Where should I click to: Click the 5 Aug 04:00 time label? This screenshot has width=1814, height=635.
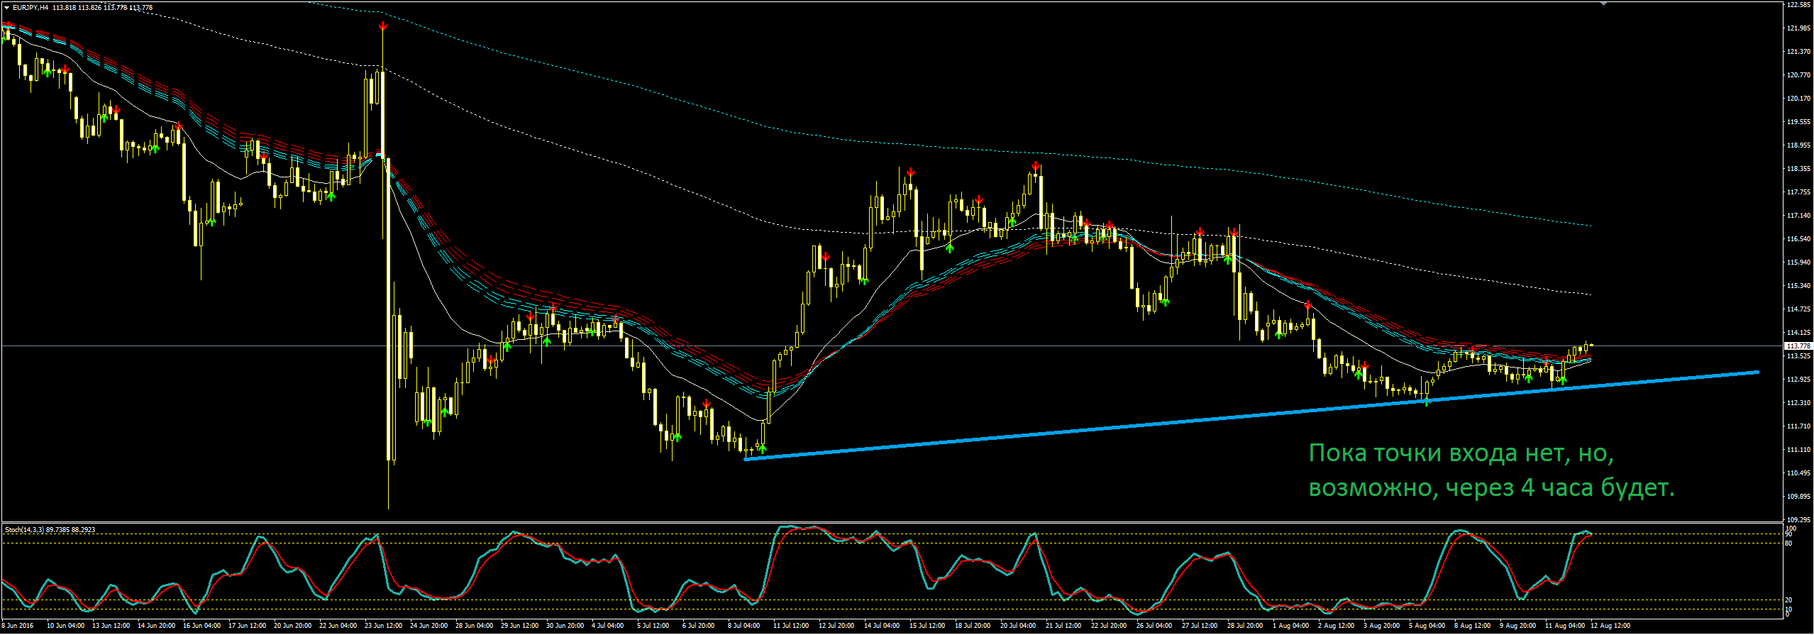coord(1427,626)
